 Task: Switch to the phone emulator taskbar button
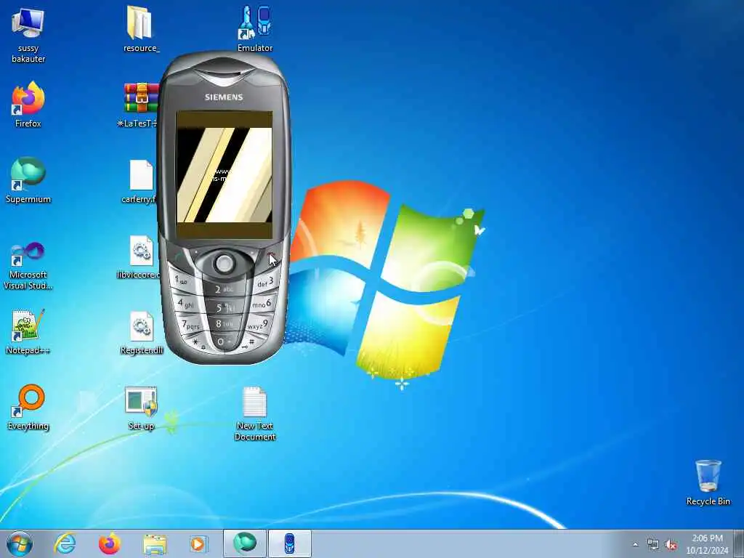click(x=289, y=543)
